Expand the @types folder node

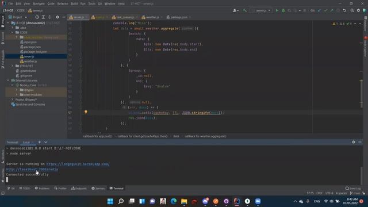coord(17,90)
